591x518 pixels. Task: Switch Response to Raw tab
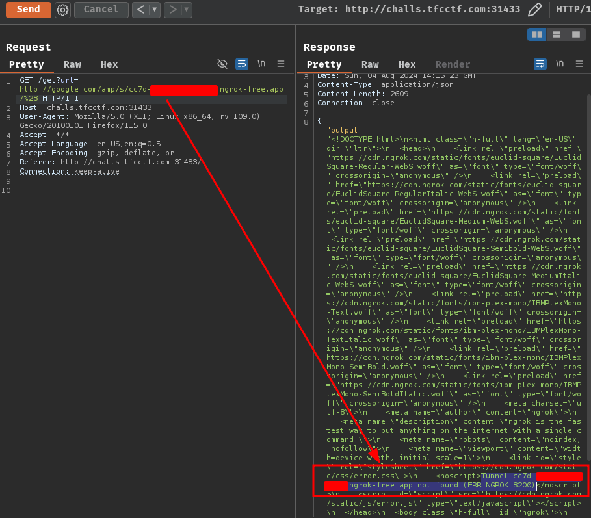pyautogui.click(x=370, y=64)
